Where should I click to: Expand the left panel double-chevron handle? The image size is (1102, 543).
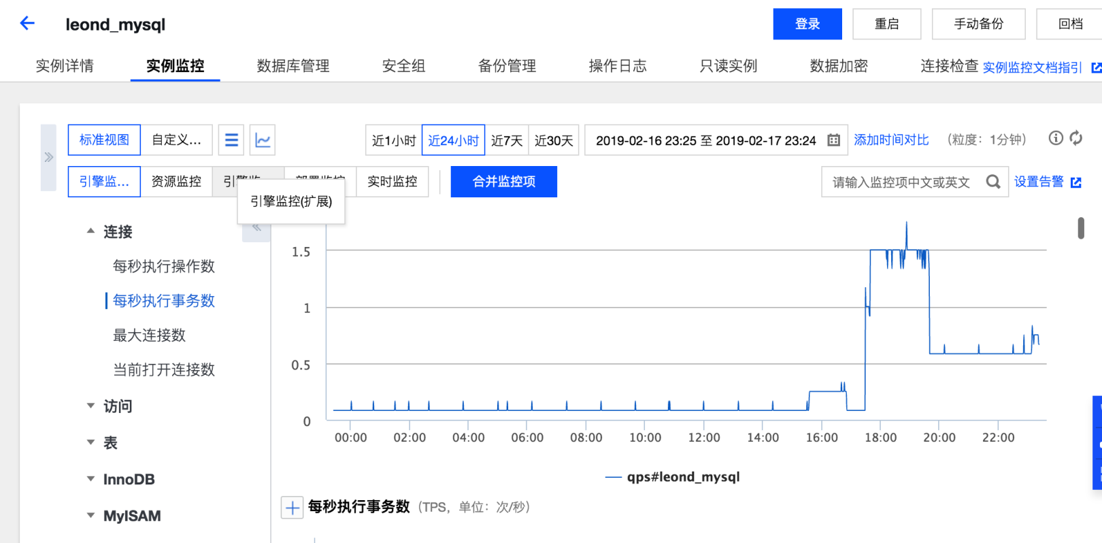pos(48,157)
